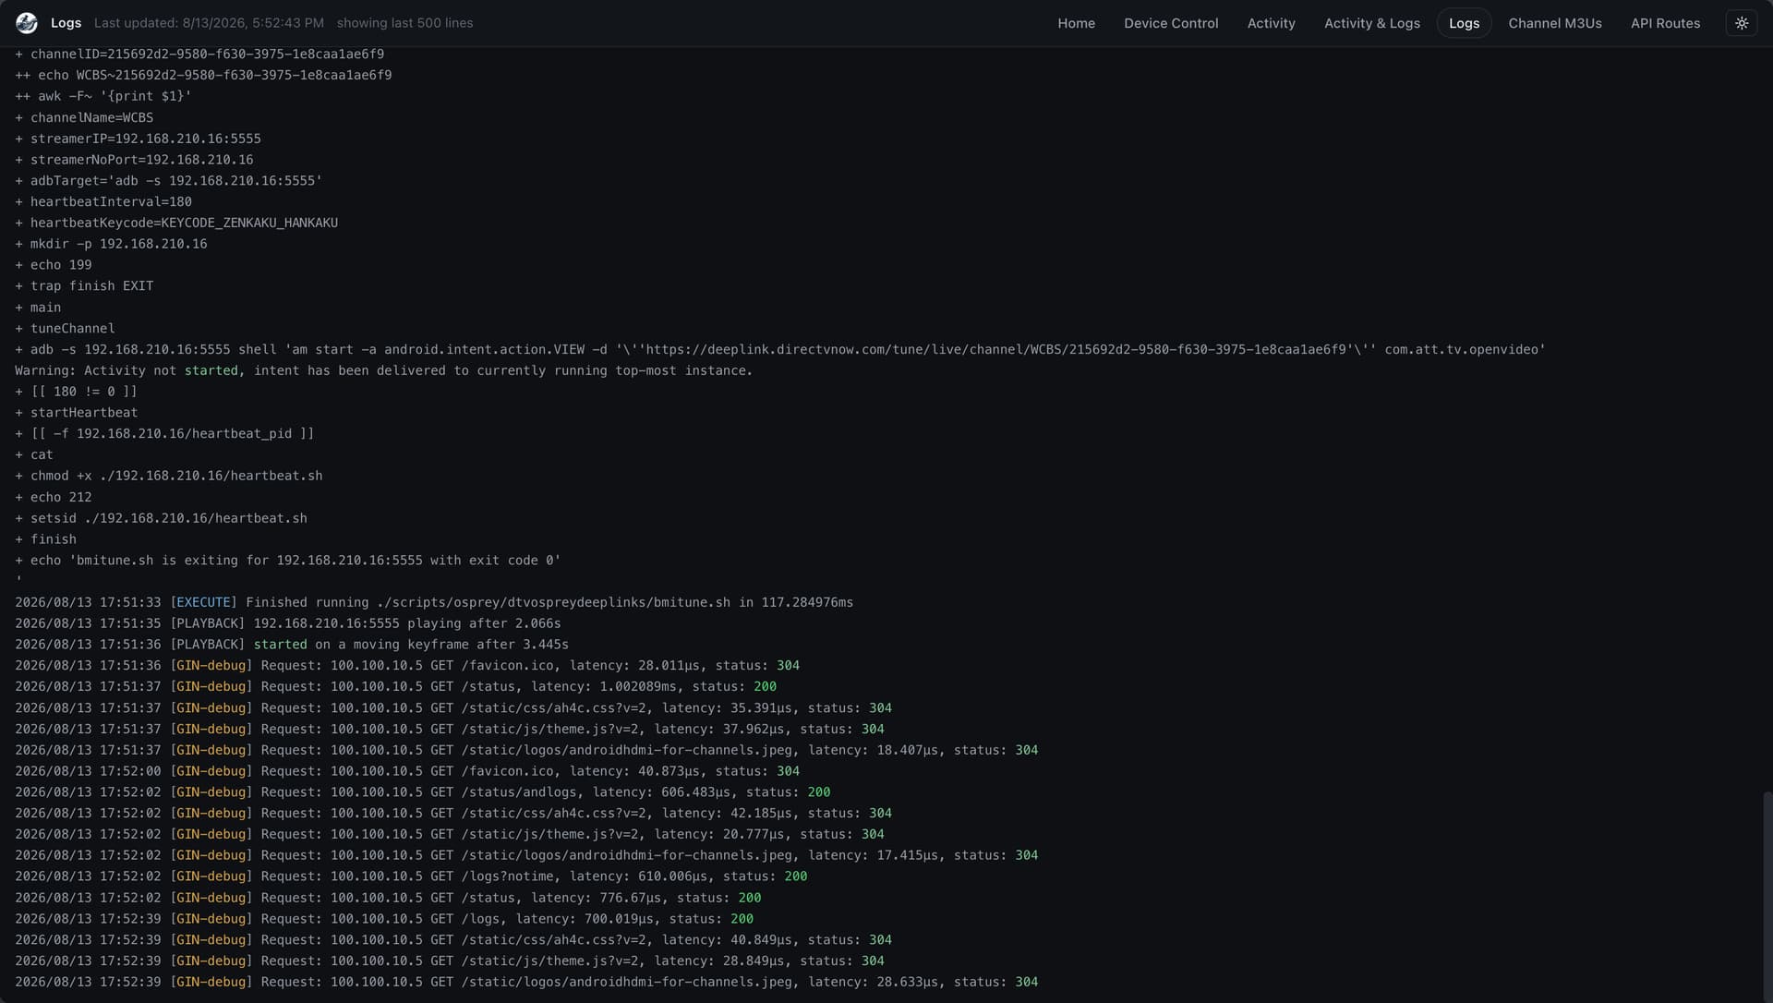Click the [PLAYBACK] started on a moving keyframe line
The width and height of the screenshot is (1773, 1003).
tap(292, 645)
